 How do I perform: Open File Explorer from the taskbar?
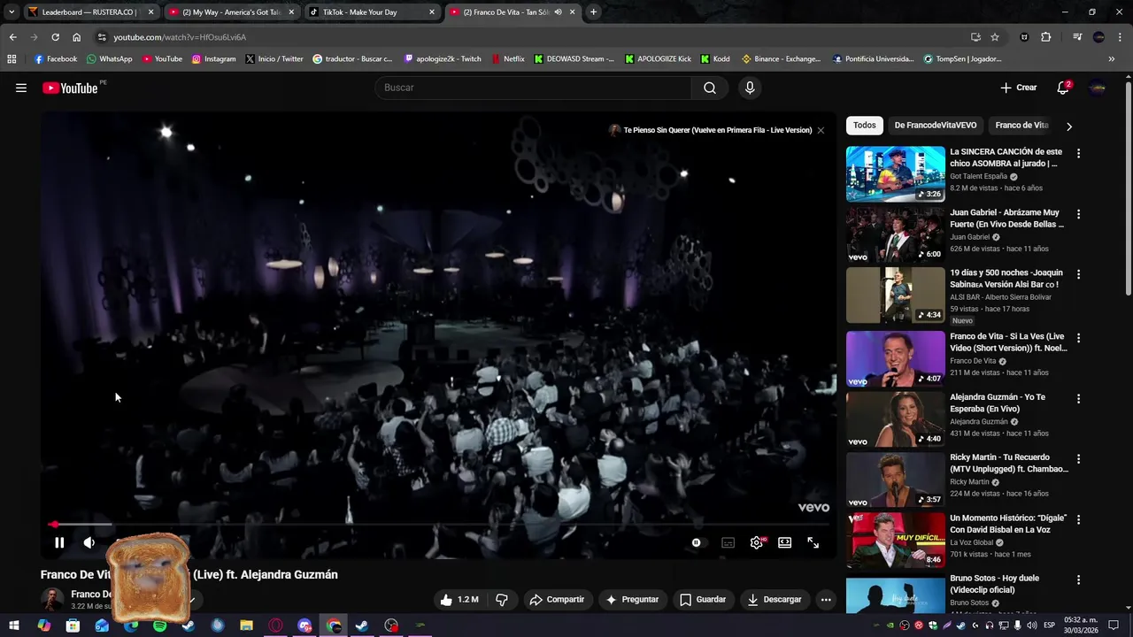(246, 625)
